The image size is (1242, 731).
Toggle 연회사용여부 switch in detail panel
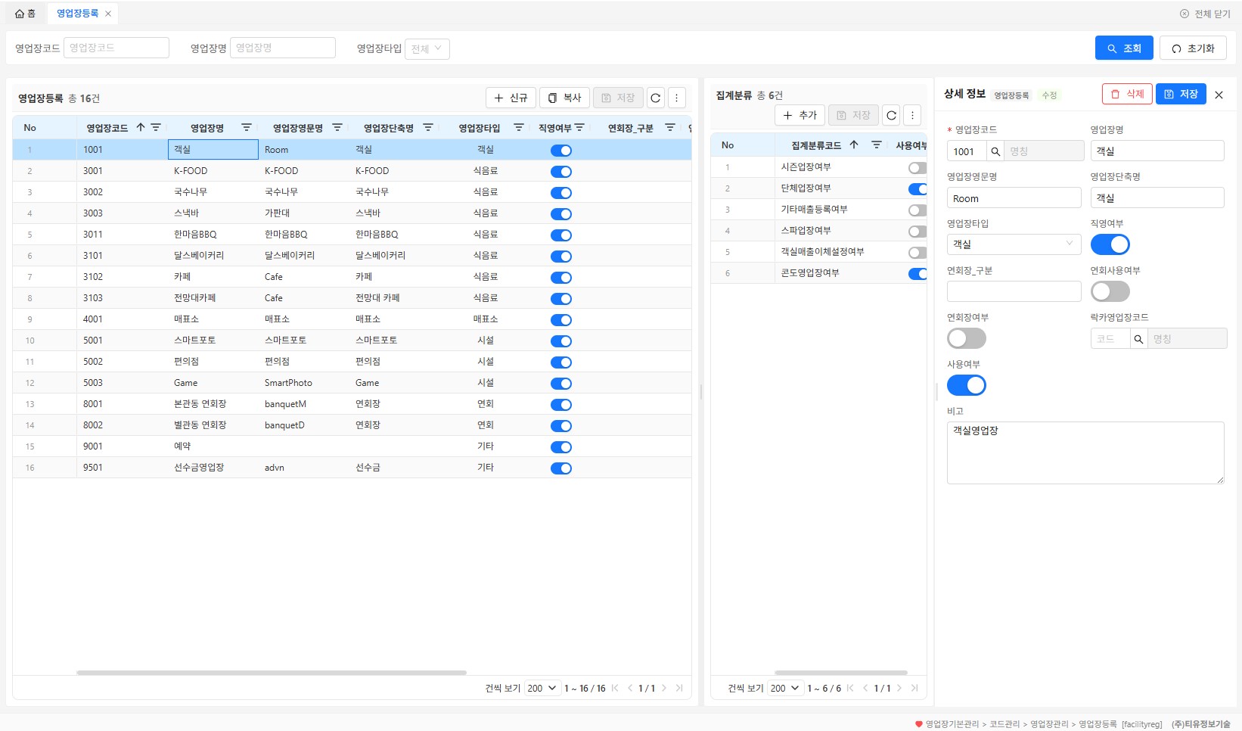(x=1110, y=291)
